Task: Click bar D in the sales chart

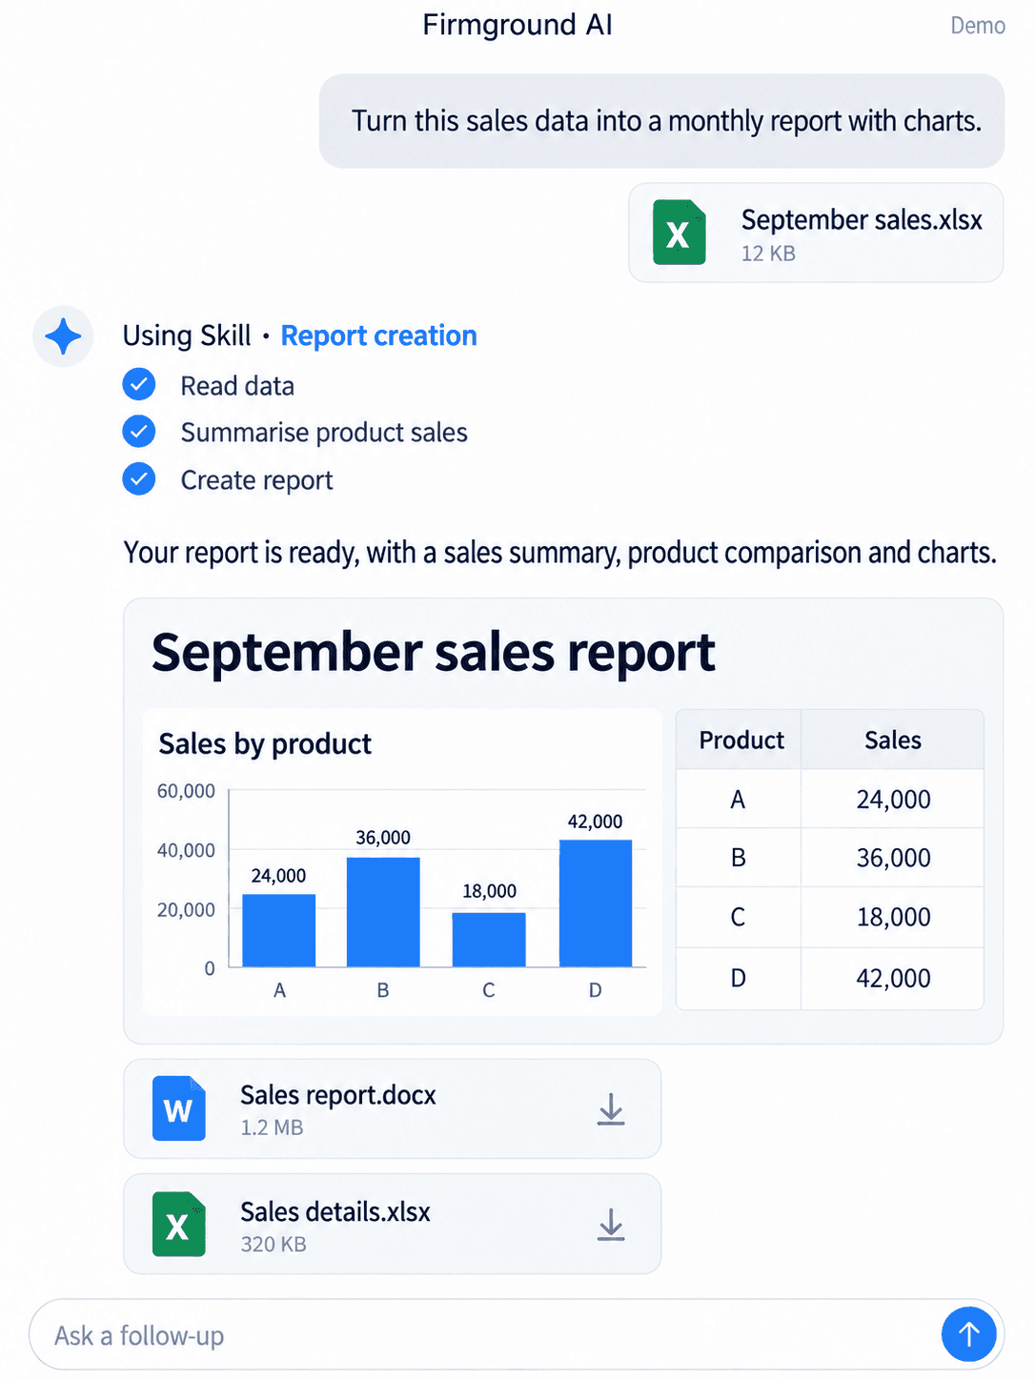Action: coord(596,903)
